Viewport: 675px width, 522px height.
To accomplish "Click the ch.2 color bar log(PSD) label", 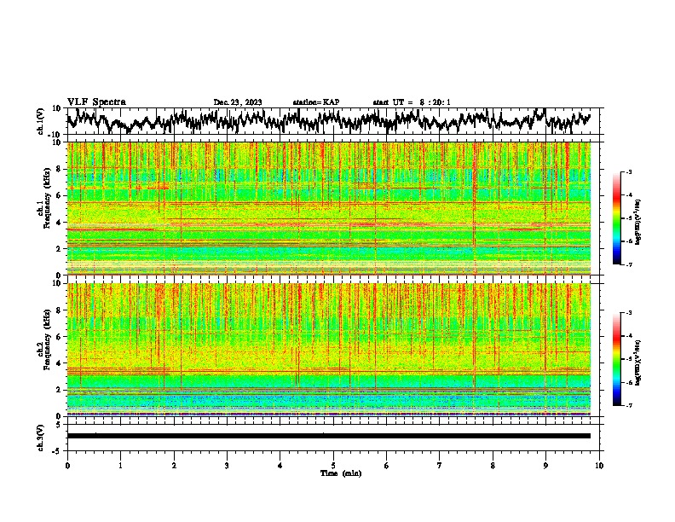I will coord(637,362).
